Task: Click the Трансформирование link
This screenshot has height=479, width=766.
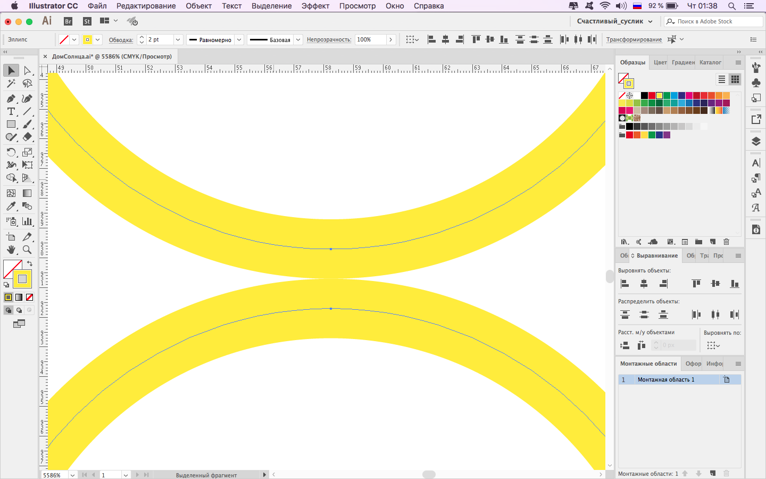Action: [634, 40]
